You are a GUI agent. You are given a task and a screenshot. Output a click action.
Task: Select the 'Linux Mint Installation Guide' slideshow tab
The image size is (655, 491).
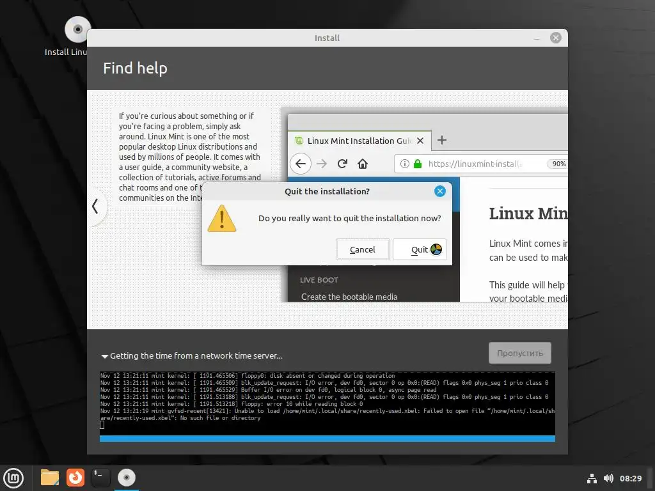click(359, 141)
